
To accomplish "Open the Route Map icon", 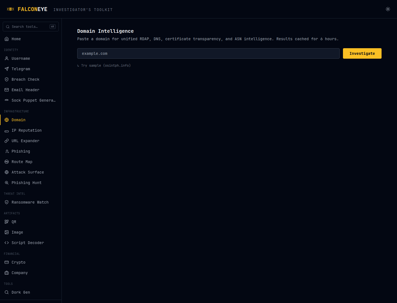I will 7,162.
